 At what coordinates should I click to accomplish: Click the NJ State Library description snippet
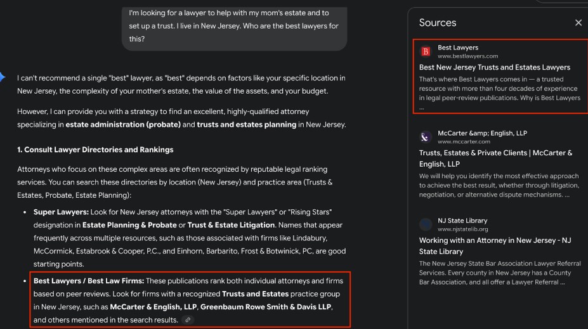499,273
